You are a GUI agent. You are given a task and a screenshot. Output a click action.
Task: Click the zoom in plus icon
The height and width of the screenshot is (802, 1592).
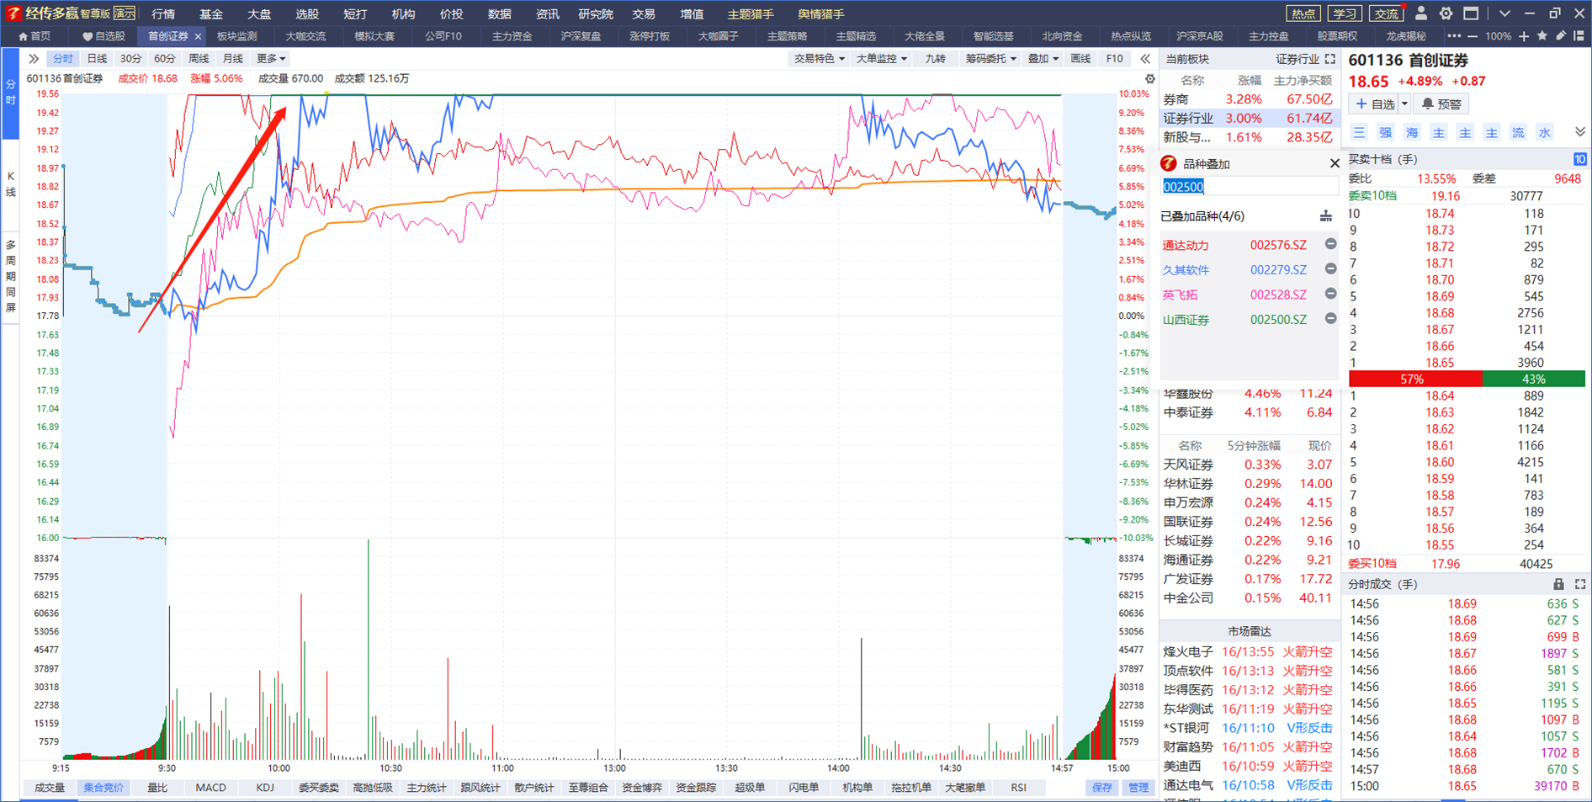(1524, 36)
